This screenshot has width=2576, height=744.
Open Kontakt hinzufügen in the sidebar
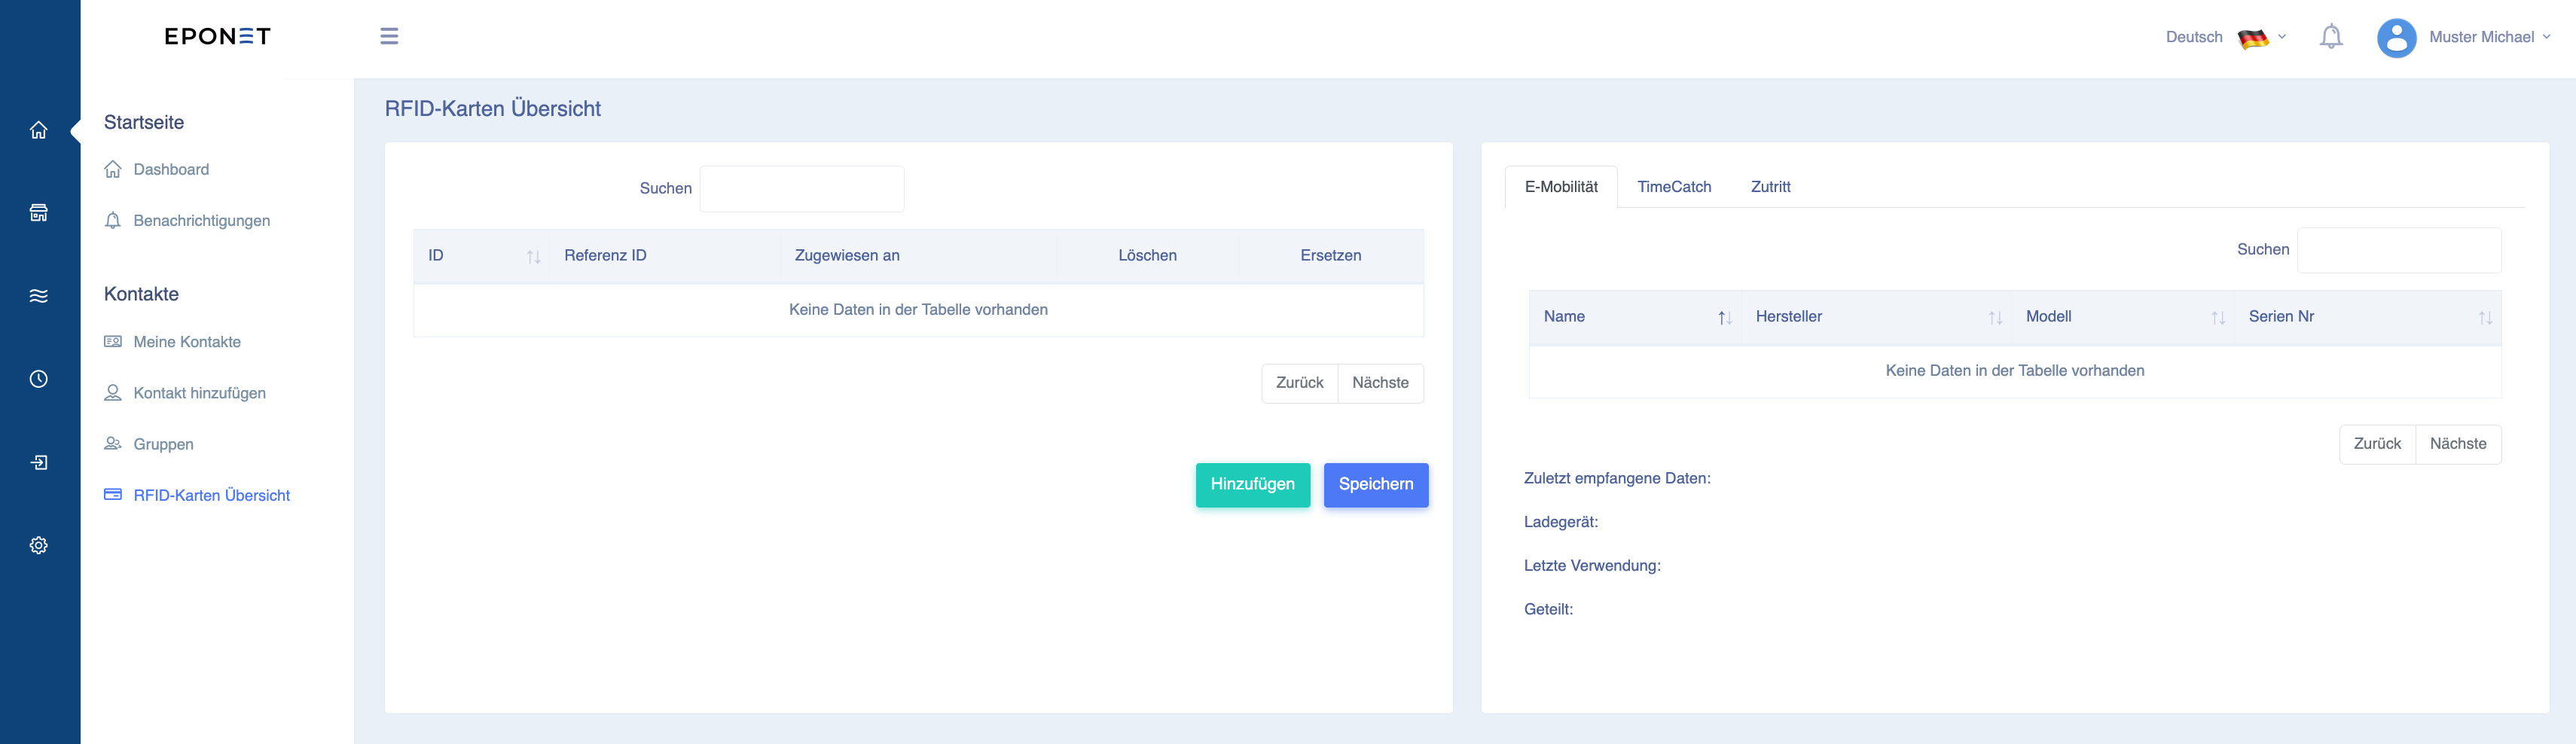199,393
